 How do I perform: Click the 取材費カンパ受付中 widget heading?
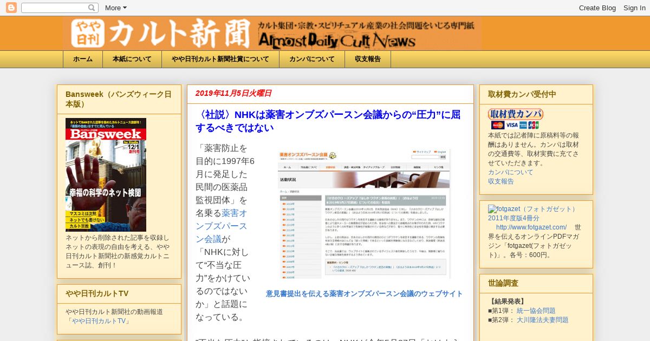tap(522, 94)
